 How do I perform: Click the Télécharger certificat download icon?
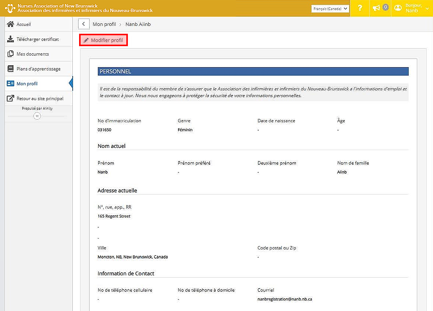point(10,39)
